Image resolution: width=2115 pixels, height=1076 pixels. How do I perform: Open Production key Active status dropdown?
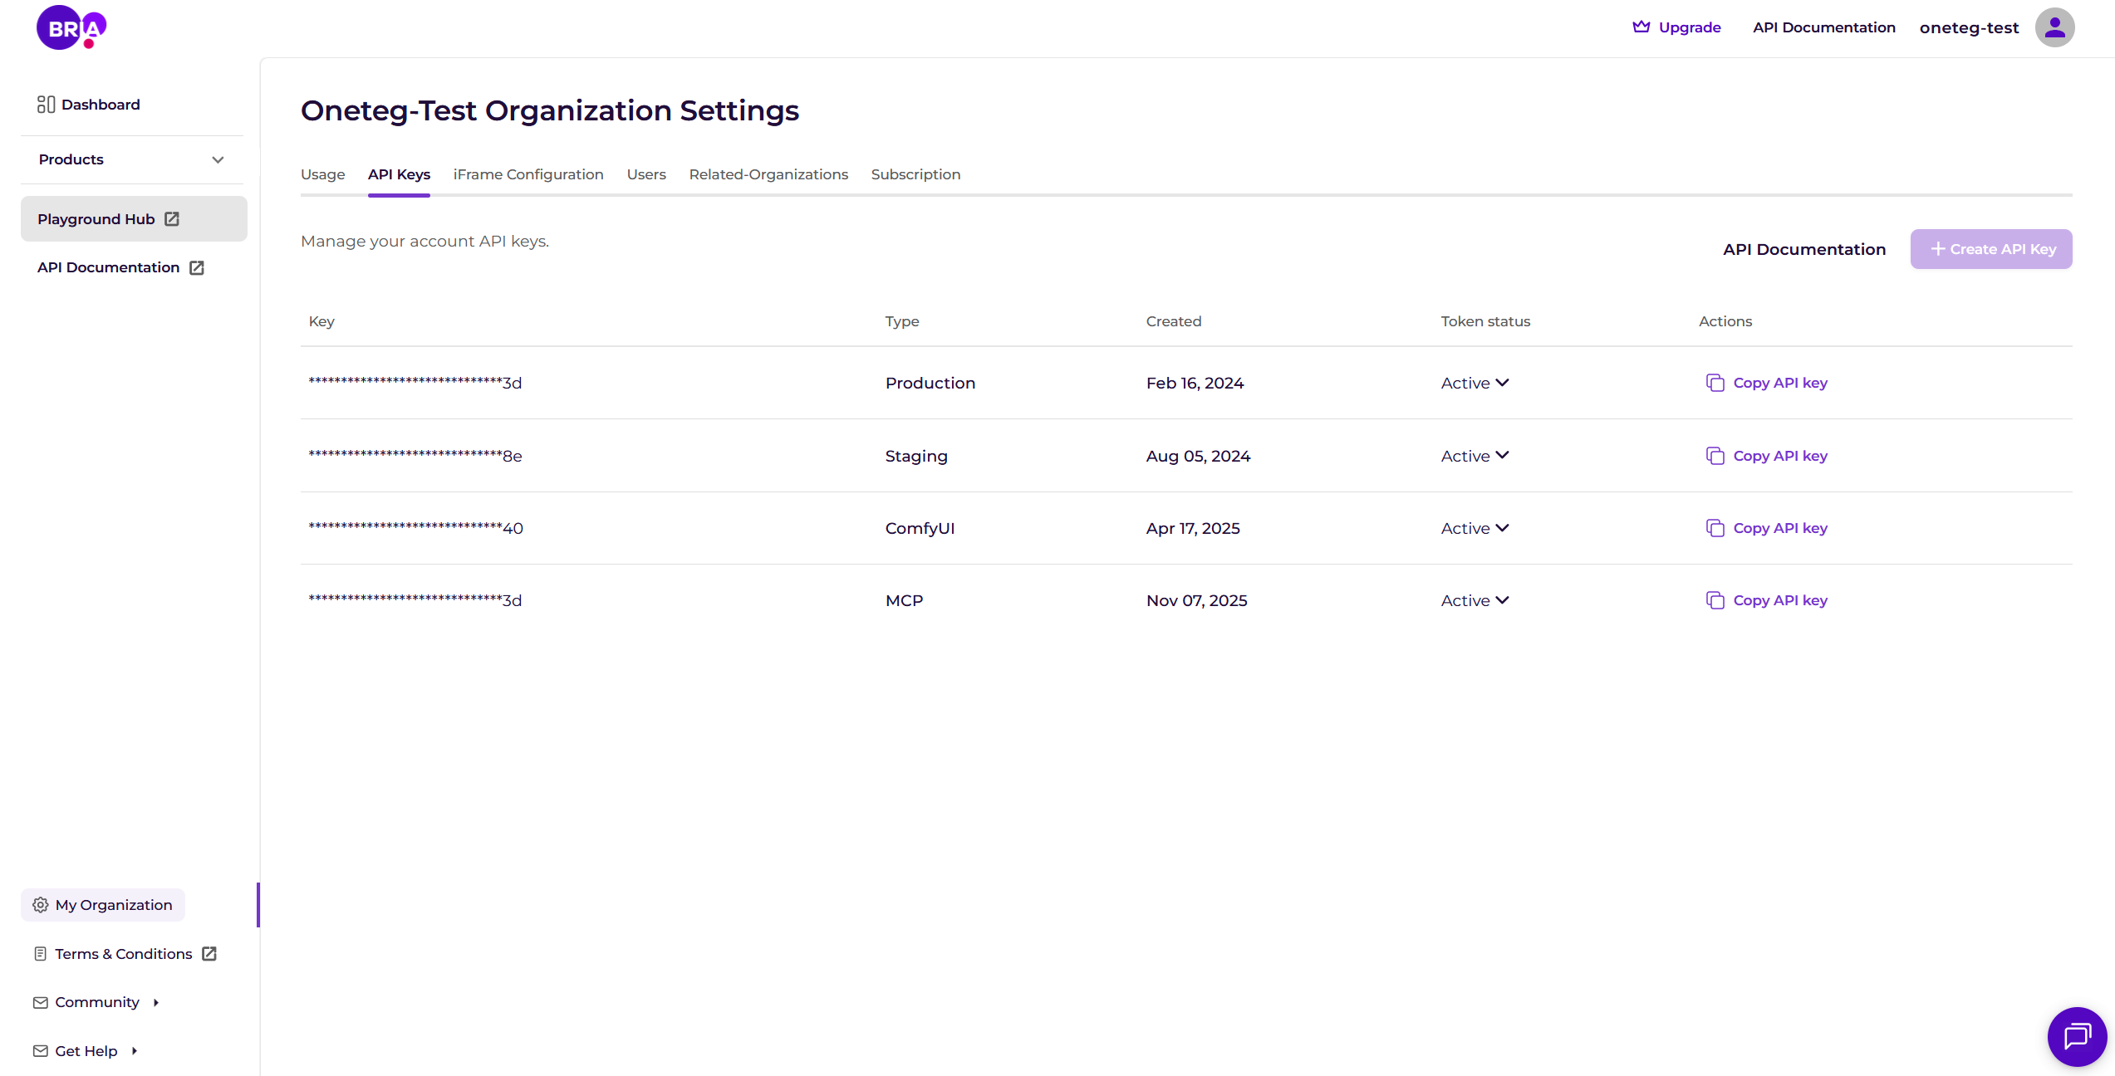click(x=1502, y=383)
